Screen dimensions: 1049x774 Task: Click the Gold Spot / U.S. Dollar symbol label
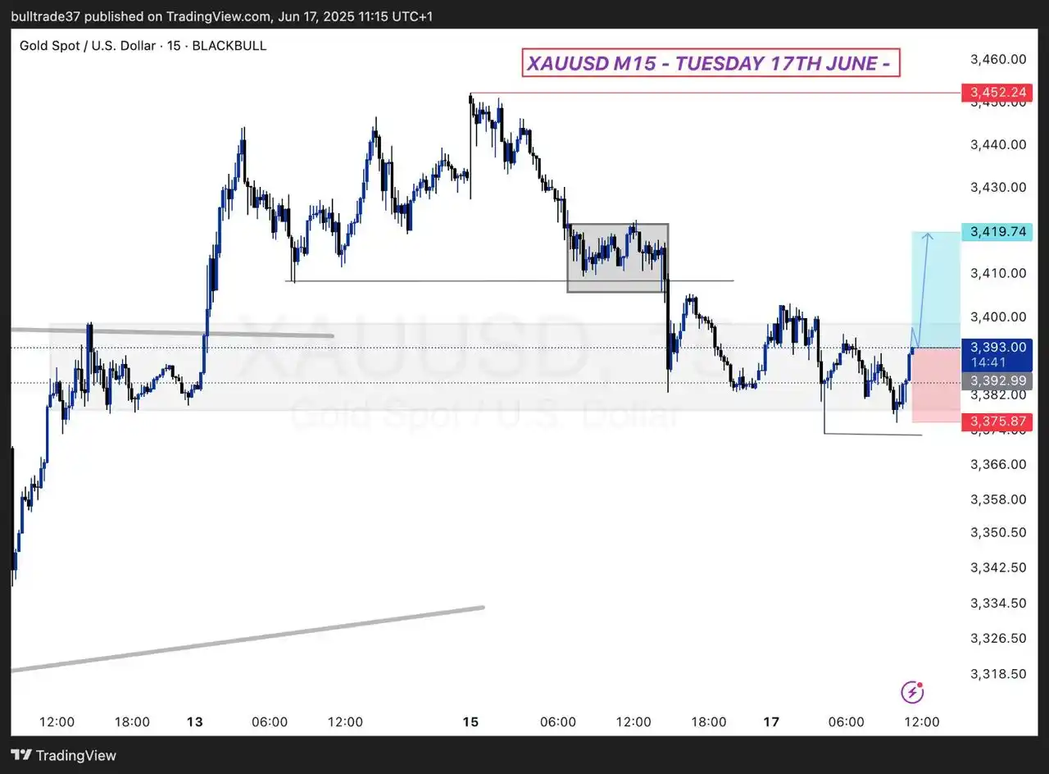pos(143,46)
